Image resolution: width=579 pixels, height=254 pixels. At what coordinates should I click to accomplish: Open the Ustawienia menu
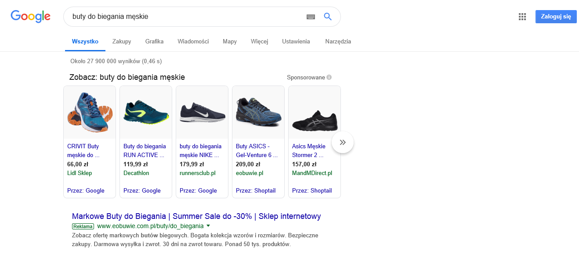[x=296, y=41]
